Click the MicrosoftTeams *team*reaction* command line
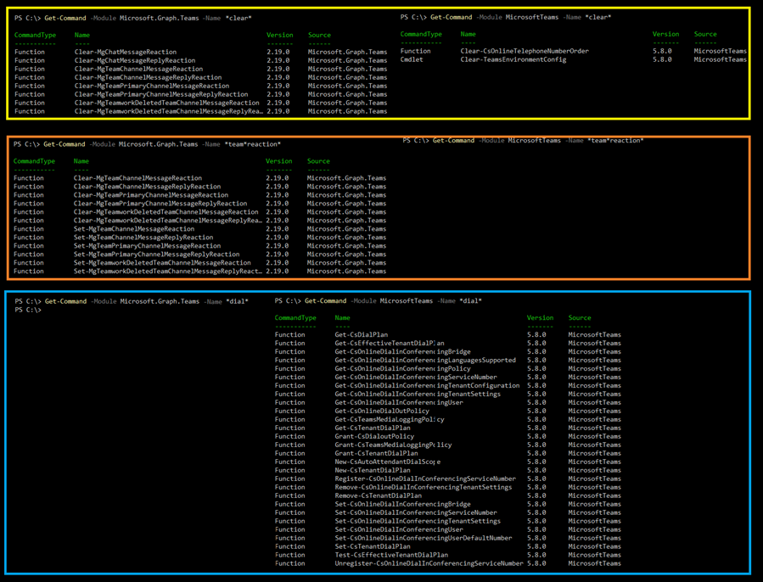This screenshot has width=763, height=582. (523, 140)
